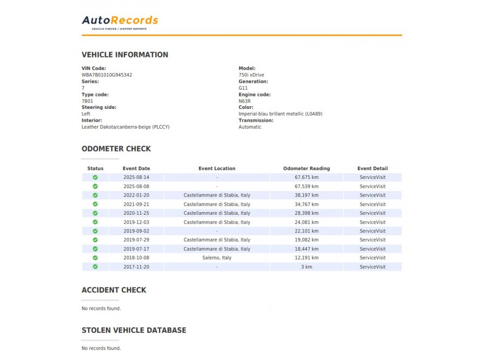Click the Event Detail column header

tap(372, 169)
